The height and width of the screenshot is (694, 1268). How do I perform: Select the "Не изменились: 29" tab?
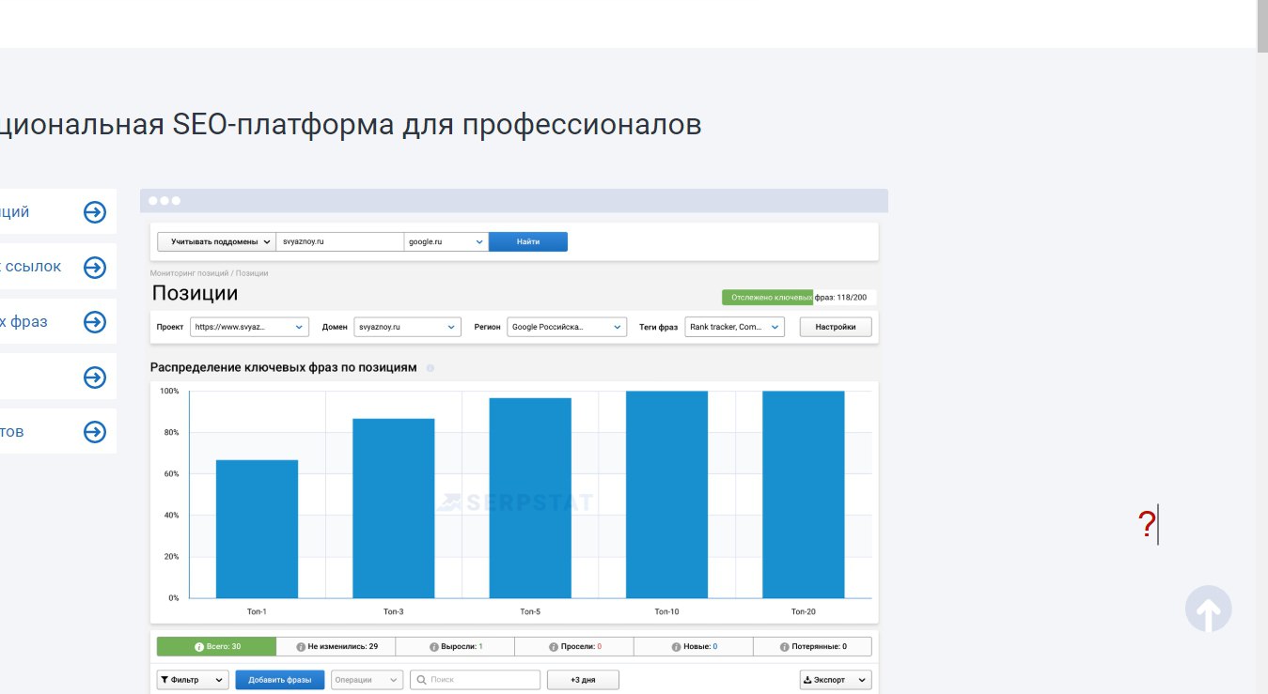[337, 647]
